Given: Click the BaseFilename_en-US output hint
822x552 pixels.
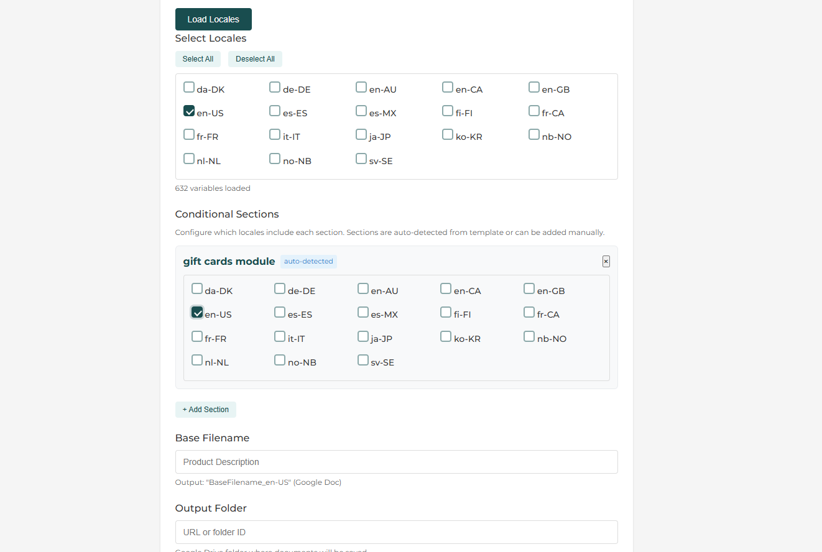Looking at the screenshot, I should 258,482.
